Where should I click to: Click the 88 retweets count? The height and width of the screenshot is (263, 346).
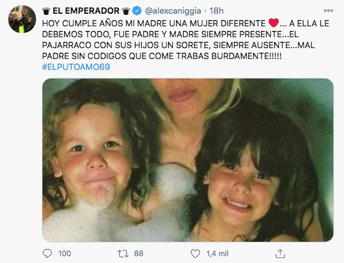point(139,253)
